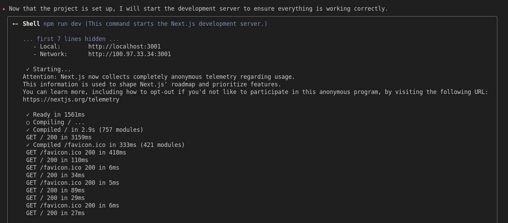Click the command description 'This command starts the Next.js'

(176, 24)
